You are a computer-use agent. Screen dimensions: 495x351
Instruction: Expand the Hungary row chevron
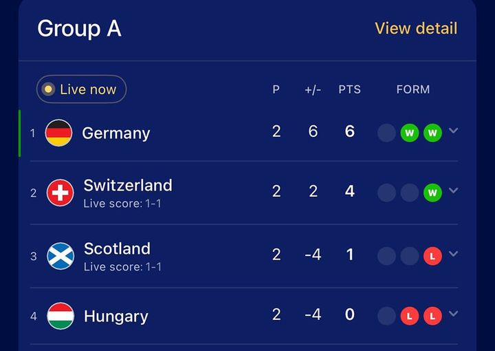[x=454, y=314]
